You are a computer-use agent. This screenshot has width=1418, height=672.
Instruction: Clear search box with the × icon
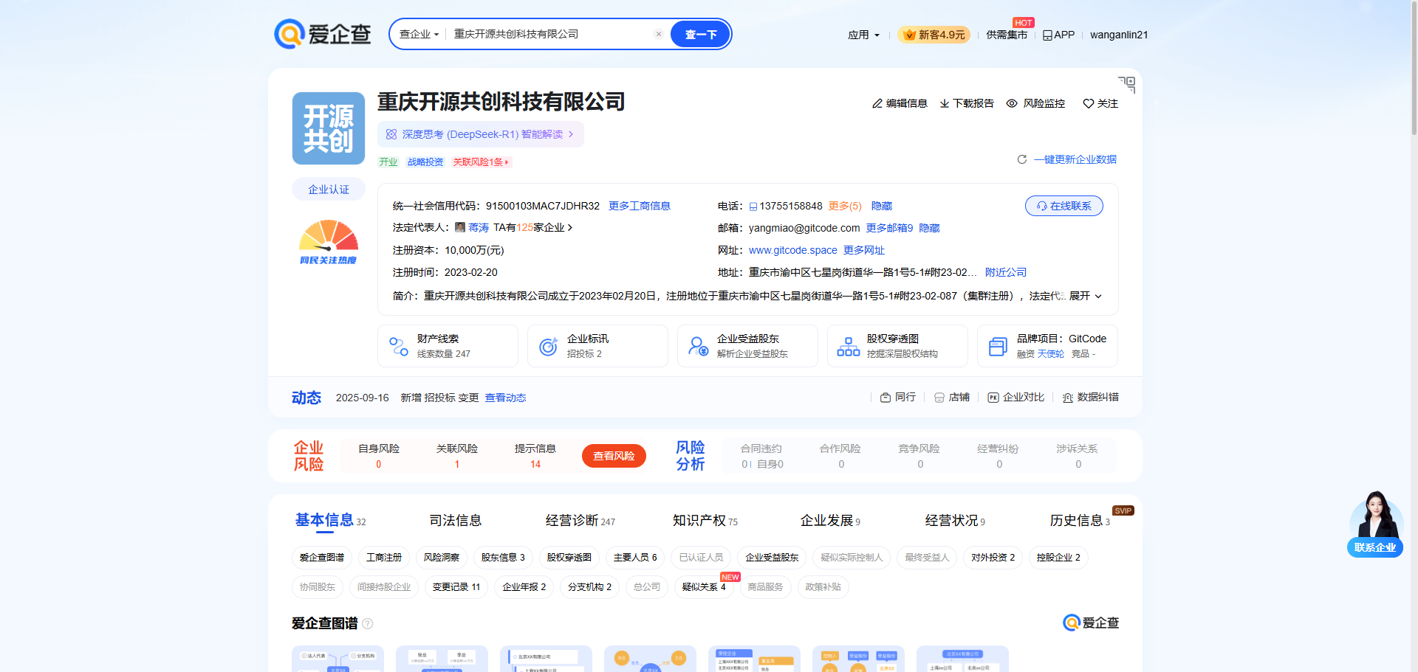click(658, 34)
